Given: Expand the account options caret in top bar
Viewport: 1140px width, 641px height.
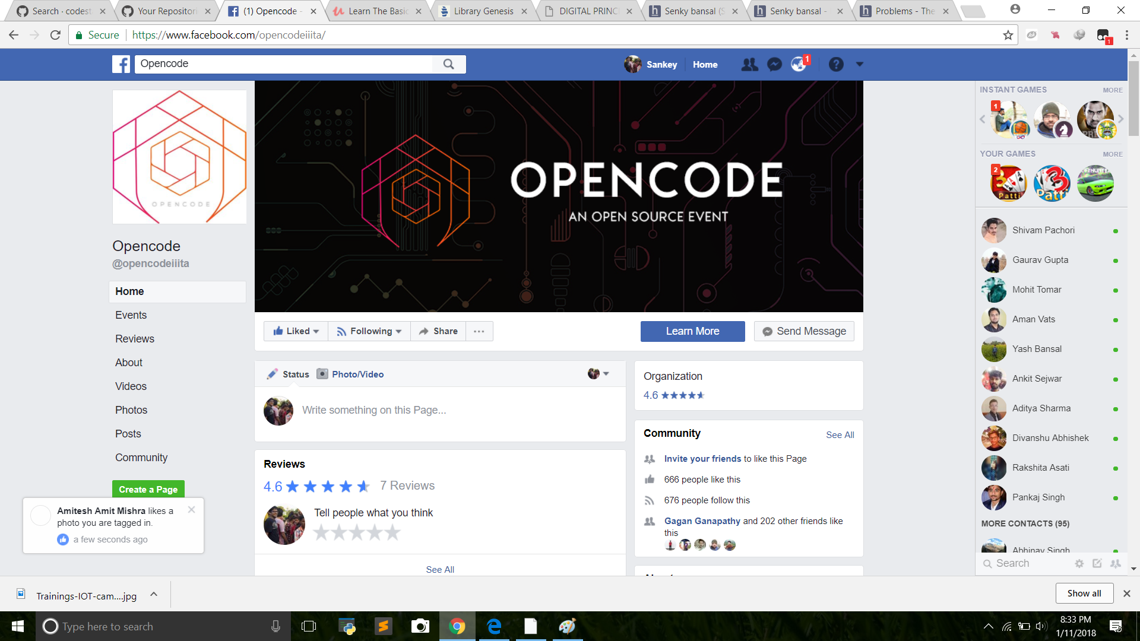Looking at the screenshot, I should (860, 64).
